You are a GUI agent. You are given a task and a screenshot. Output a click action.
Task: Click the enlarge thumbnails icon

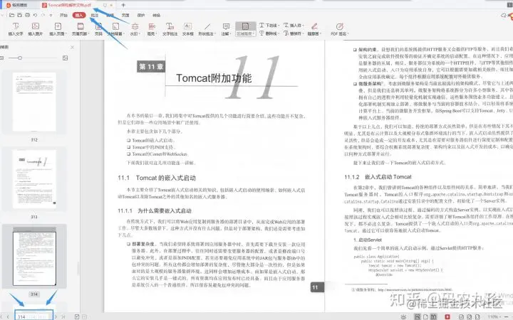(x=65, y=58)
